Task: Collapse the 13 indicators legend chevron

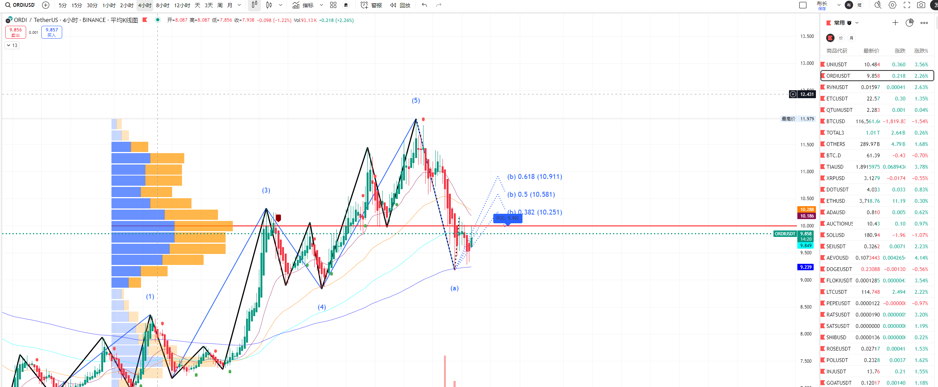Action: [12, 45]
